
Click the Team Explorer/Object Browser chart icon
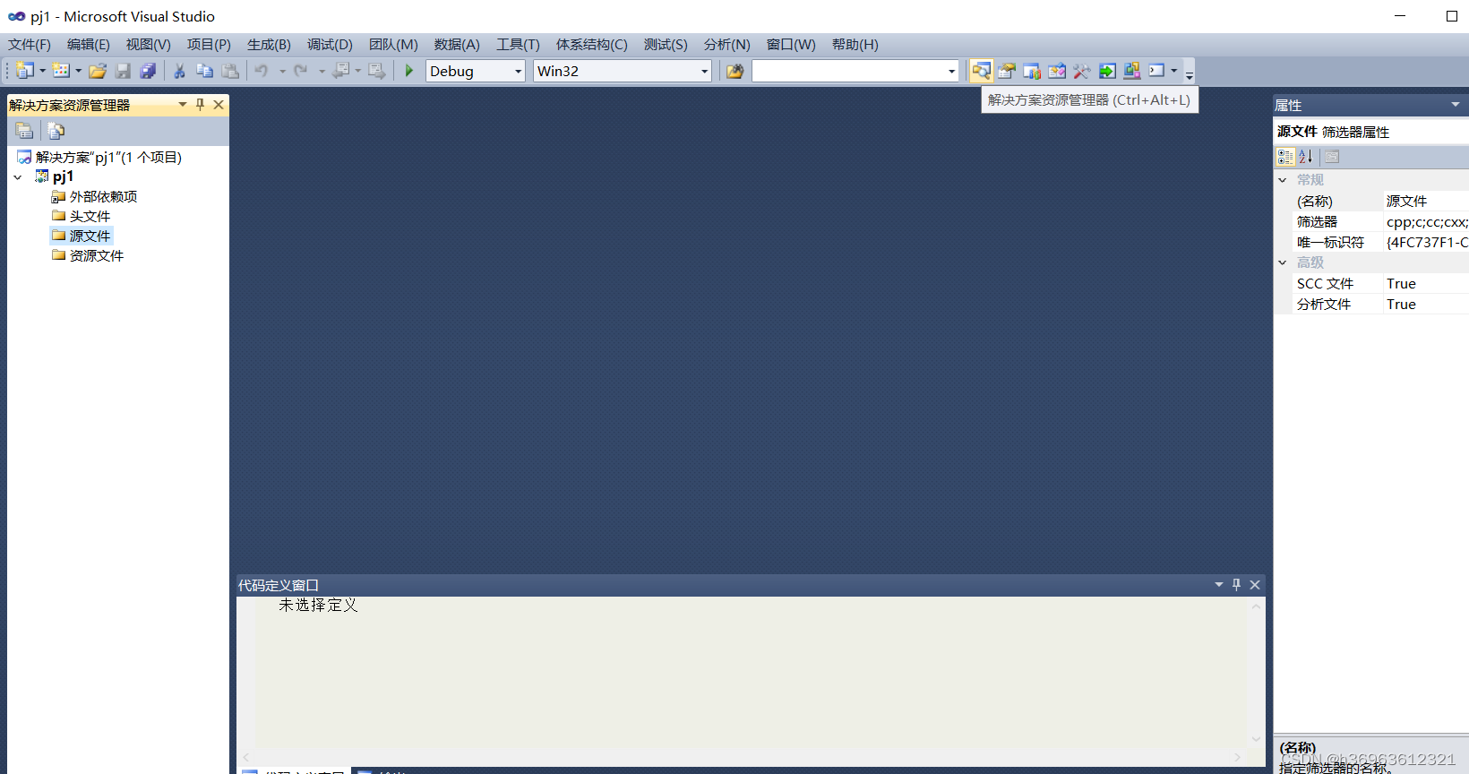(x=1032, y=71)
